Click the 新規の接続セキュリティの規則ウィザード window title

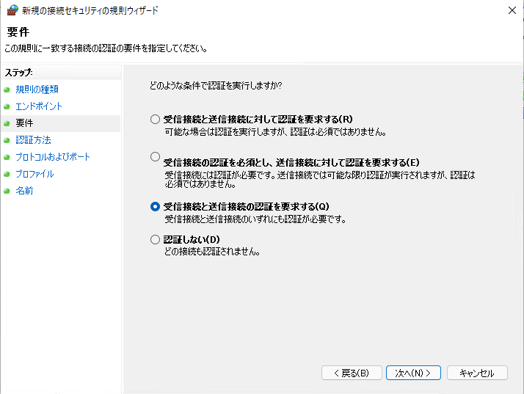[90, 10]
